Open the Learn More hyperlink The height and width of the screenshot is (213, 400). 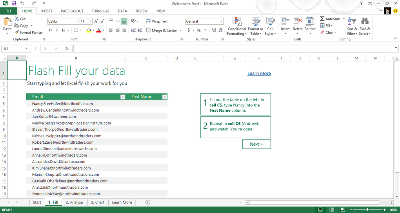[259, 73]
